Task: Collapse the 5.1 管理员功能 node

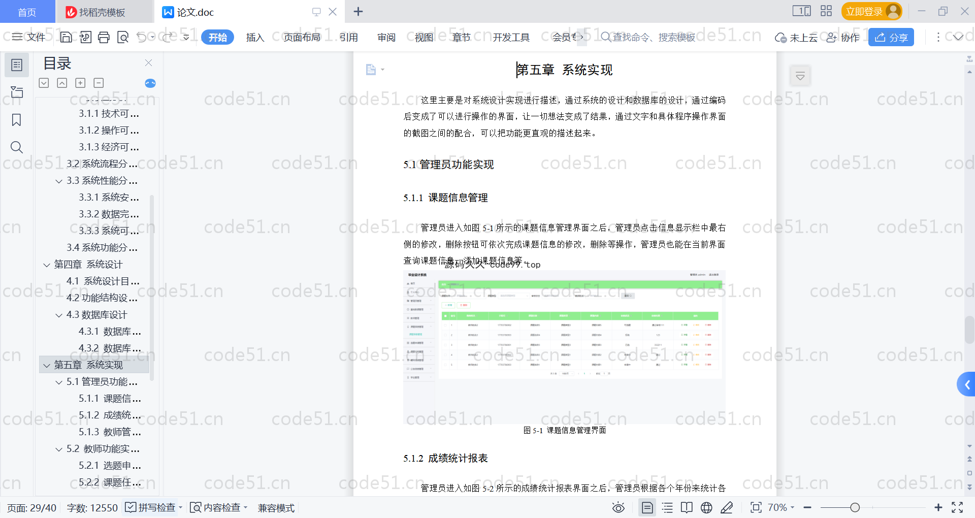Action: tap(59, 382)
